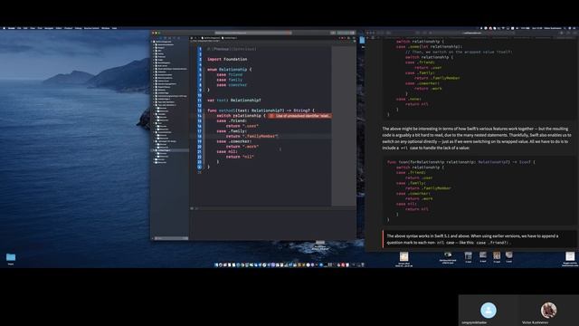Click the 'var test: Relationship?' line
Image resolution: width=579 pixels, height=326 pixels.
pyautogui.click(x=234, y=101)
